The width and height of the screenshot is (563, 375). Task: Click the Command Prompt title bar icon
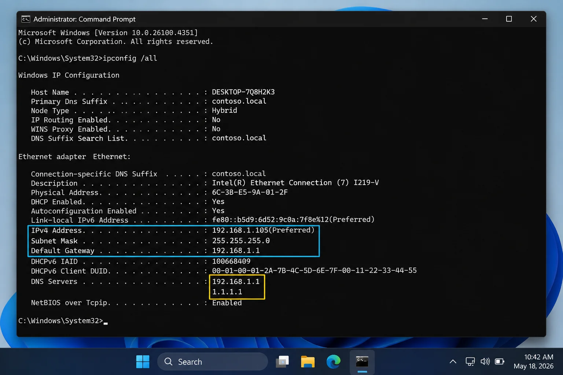pyautogui.click(x=26, y=19)
